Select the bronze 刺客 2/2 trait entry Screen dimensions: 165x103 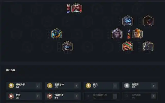click(24, 96)
